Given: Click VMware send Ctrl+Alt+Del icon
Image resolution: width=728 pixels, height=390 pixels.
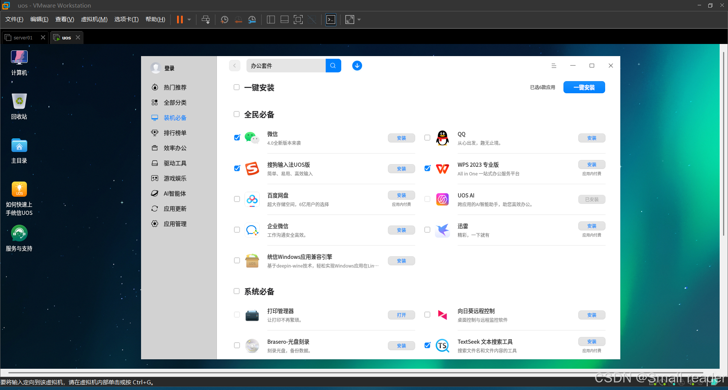Looking at the screenshot, I should coord(206,19).
